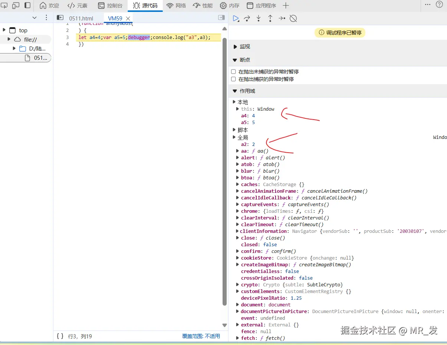Click line number 3 in the gutter
Viewport: 447px width, 345px height.
(x=68, y=37)
